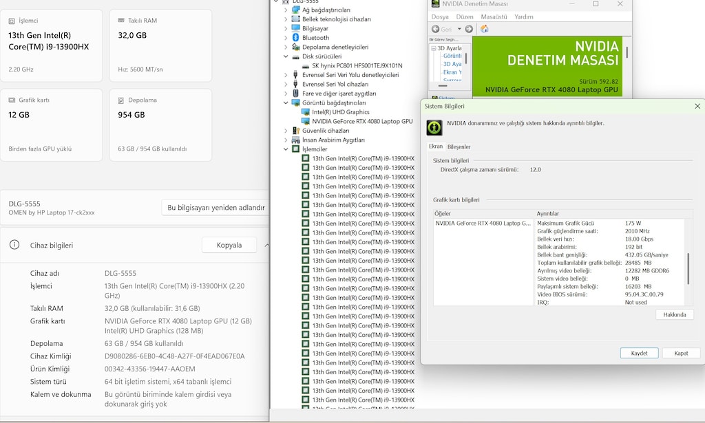Click the Bellek teknolojisi cihazları icon
The width and height of the screenshot is (705, 423).
coord(295,19)
